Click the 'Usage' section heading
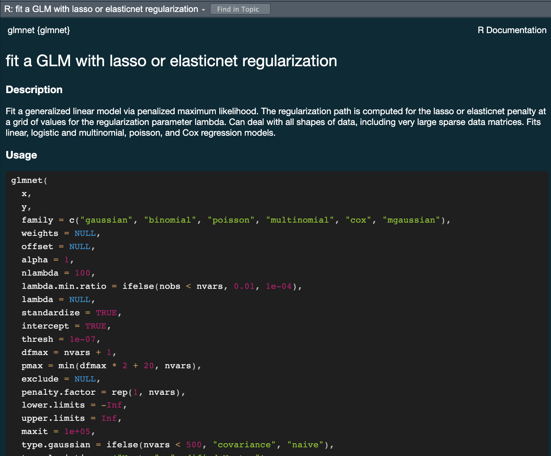The height and width of the screenshot is (456, 551). (21, 155)
